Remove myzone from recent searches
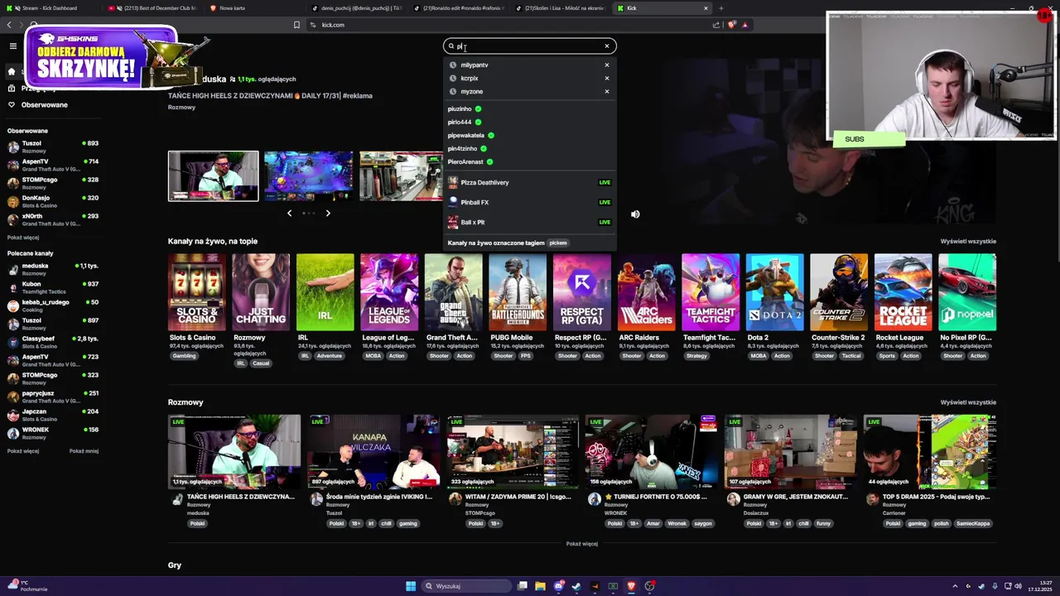Viewport: 1060px width, 596px height. pos(606,91)
